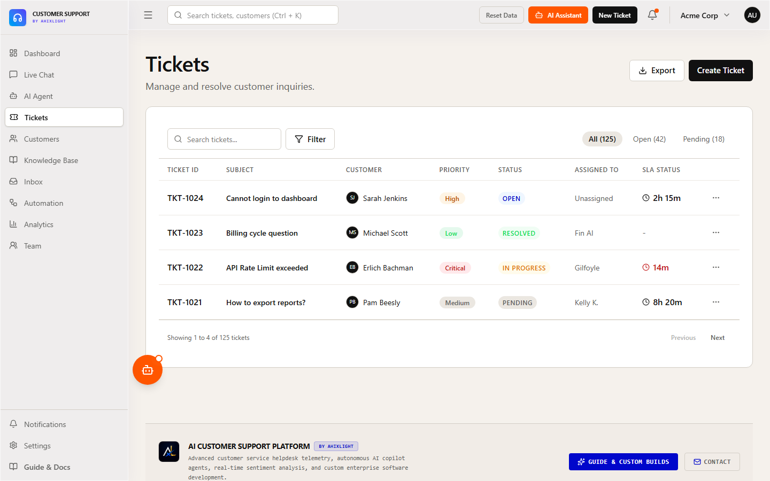The width and height of the screenshot is (770, 481).
Task: Click magnifier icon in Search tickets field
Action: (x=178, y=139)
